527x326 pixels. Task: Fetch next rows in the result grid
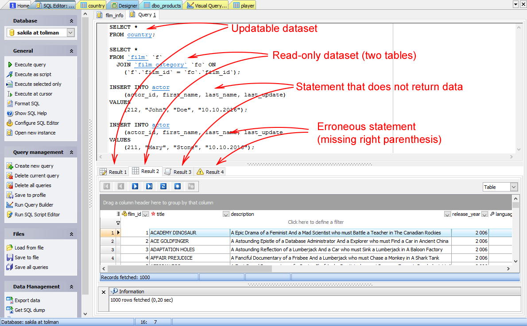point(135,186)
